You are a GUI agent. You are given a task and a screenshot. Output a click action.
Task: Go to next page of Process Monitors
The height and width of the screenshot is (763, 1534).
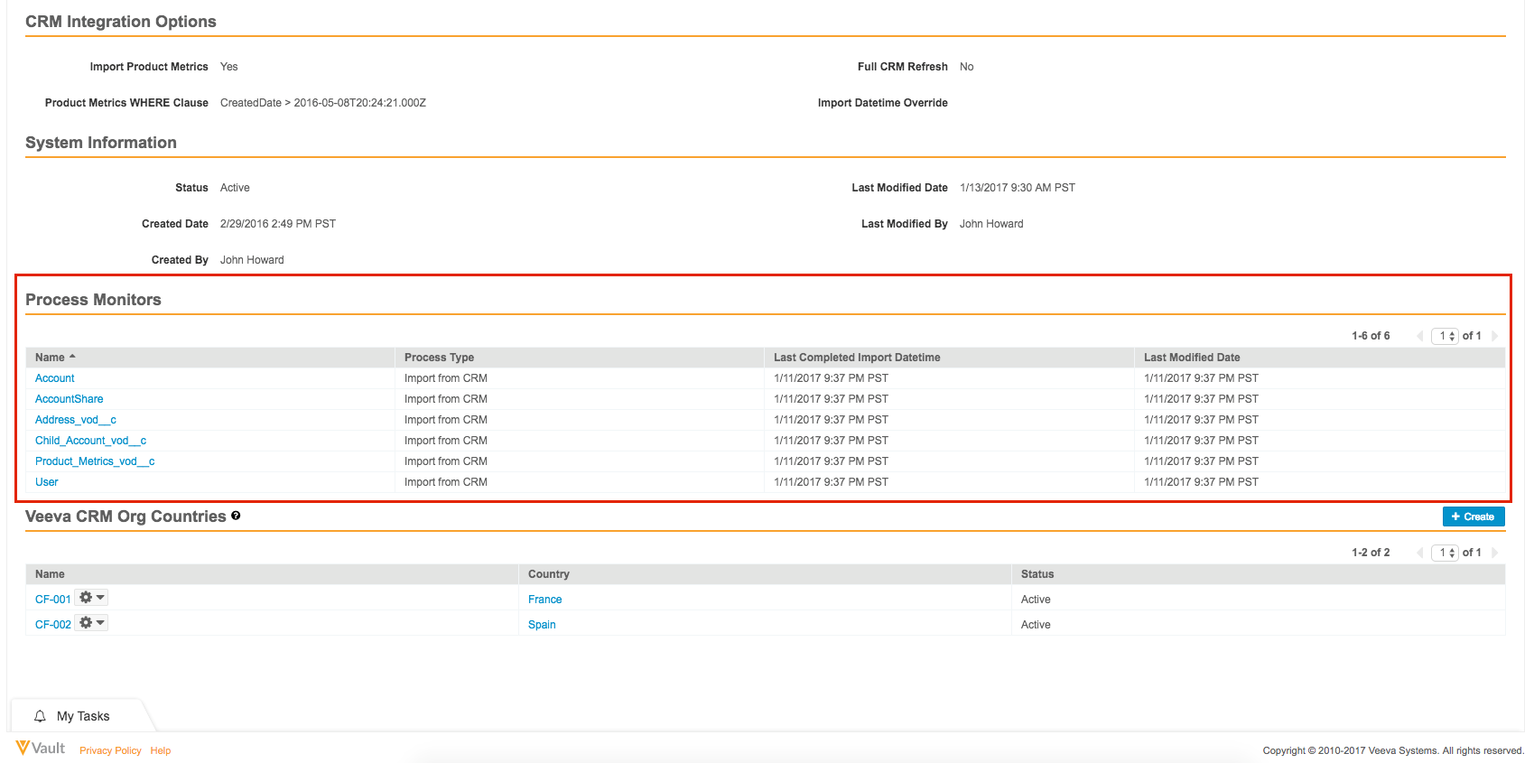coord(1494,336)
